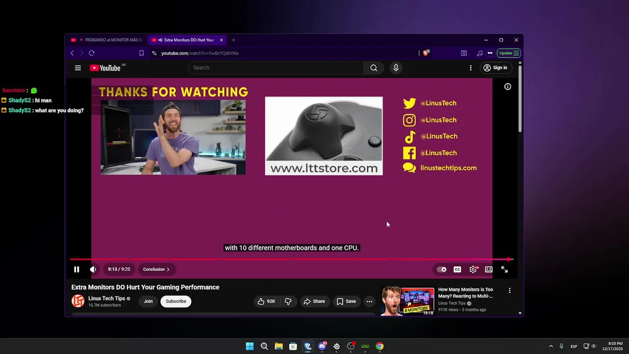Bookmark this page icon

point(142,53)
